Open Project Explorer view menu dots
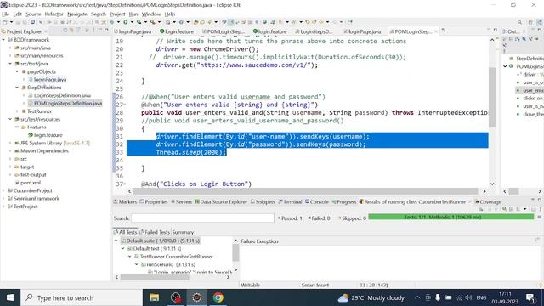The image size is (544, 306). tap(93, 31)
